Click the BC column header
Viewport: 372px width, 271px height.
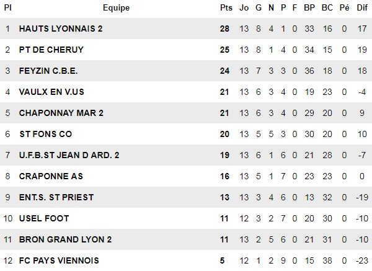point(327,8)
